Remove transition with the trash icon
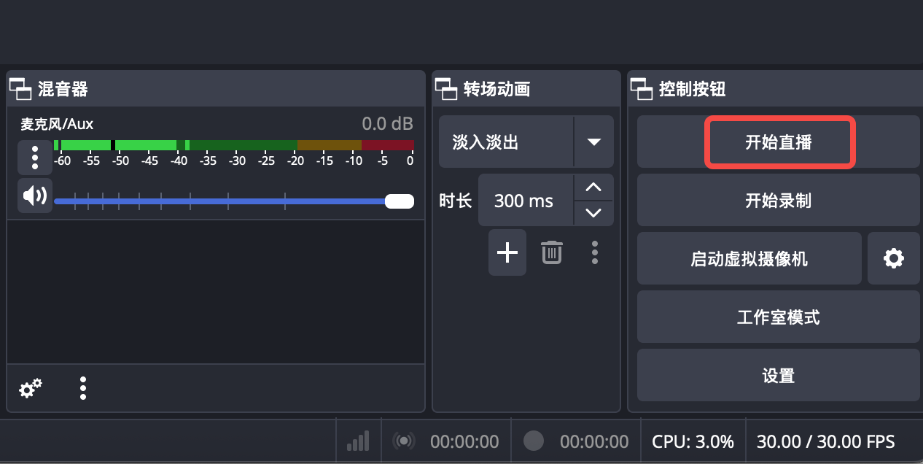This screenshot has height=464, width=923. [552, 252]
